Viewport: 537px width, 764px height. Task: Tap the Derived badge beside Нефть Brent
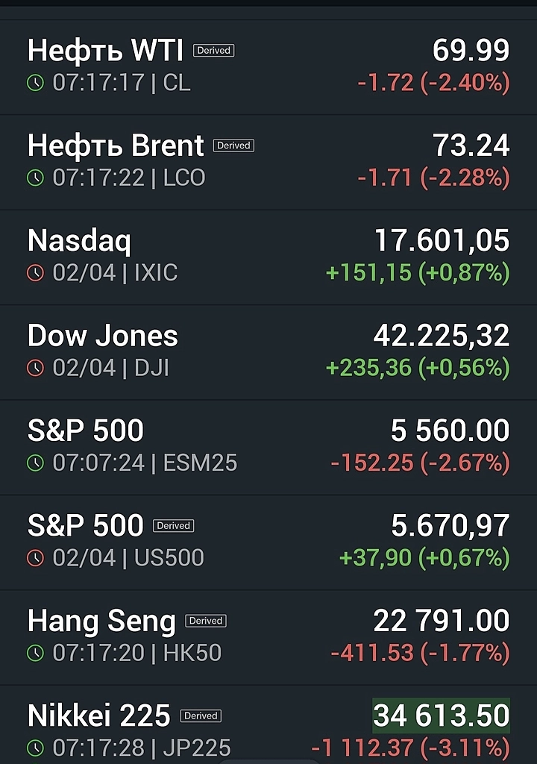[x=233, y=145]
